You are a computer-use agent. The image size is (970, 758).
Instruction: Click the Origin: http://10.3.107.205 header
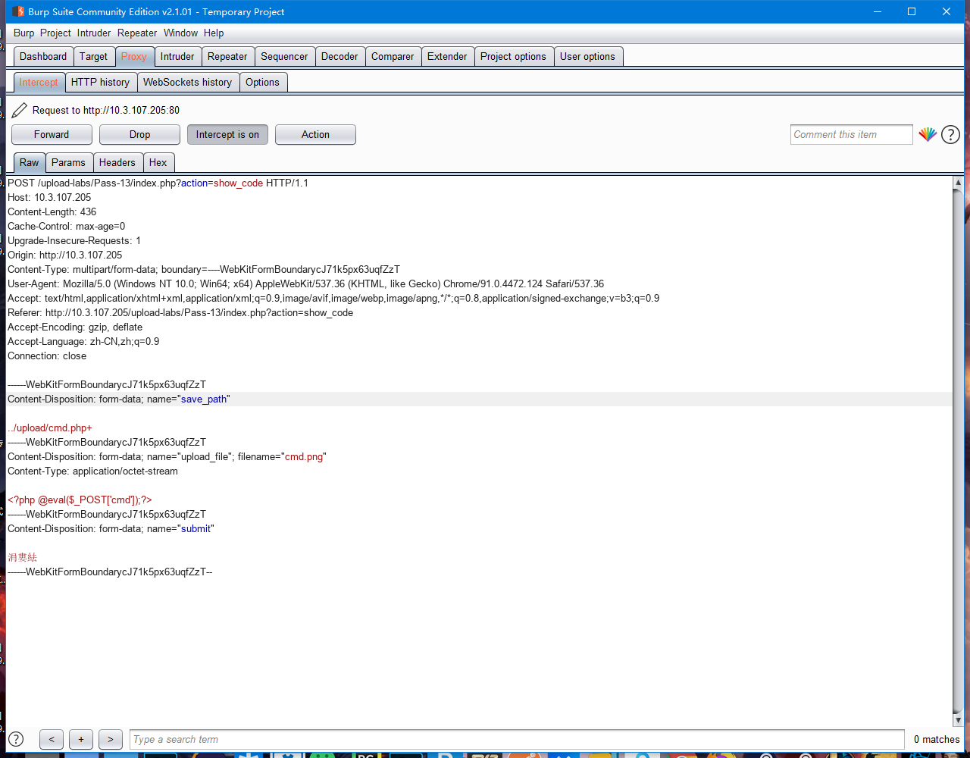click(64, 255)
